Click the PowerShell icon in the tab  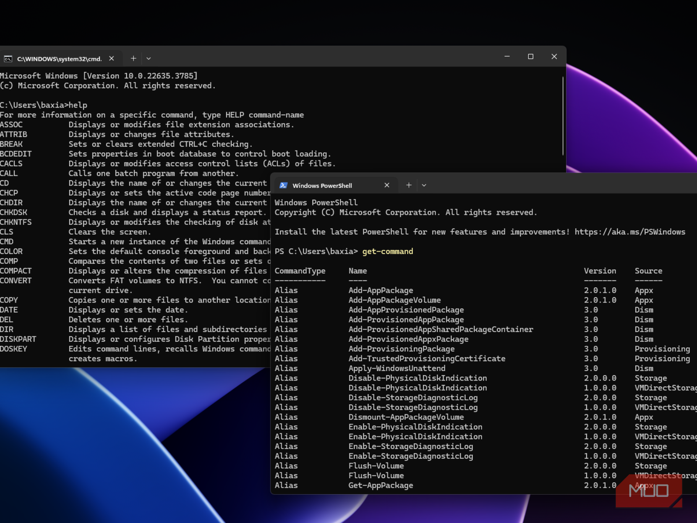(283, 185)
